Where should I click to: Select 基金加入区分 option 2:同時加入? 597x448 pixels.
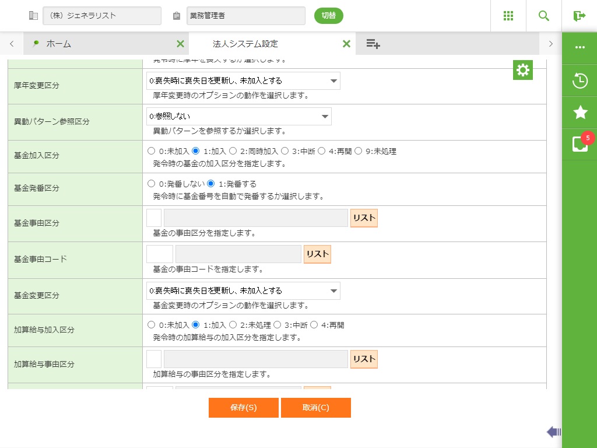[x=233, y=151]
